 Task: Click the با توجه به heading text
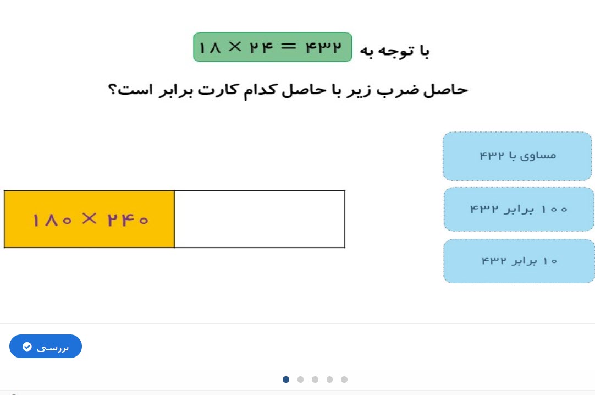click(394, 51)
